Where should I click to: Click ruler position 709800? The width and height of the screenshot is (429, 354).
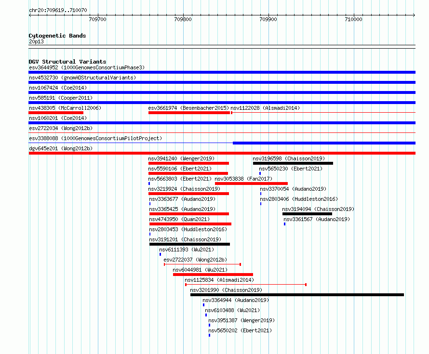pyautogui.click(x=183, y=19)
